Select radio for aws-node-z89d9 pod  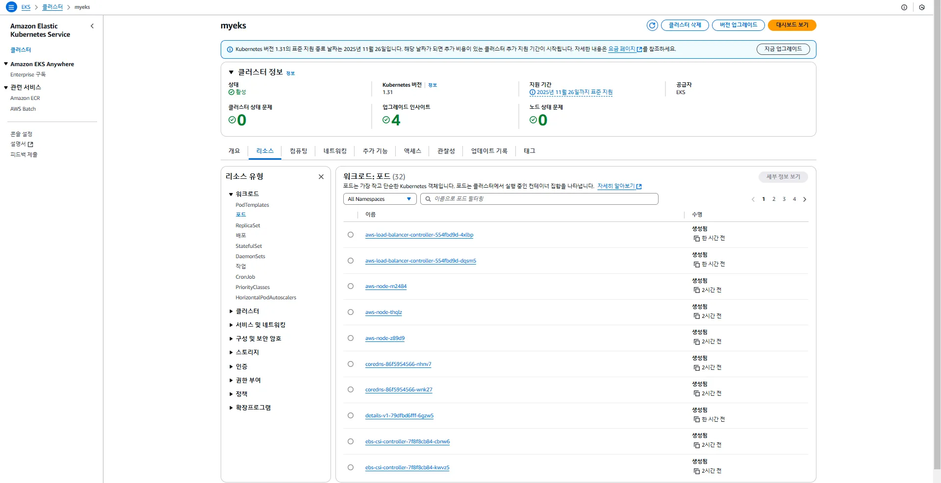tap(351, 338)
